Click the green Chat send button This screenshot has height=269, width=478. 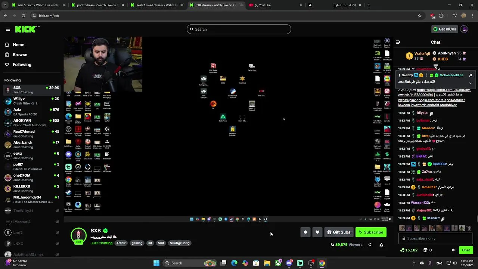click(466, 250)
